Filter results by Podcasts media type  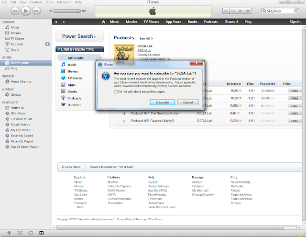74,98
